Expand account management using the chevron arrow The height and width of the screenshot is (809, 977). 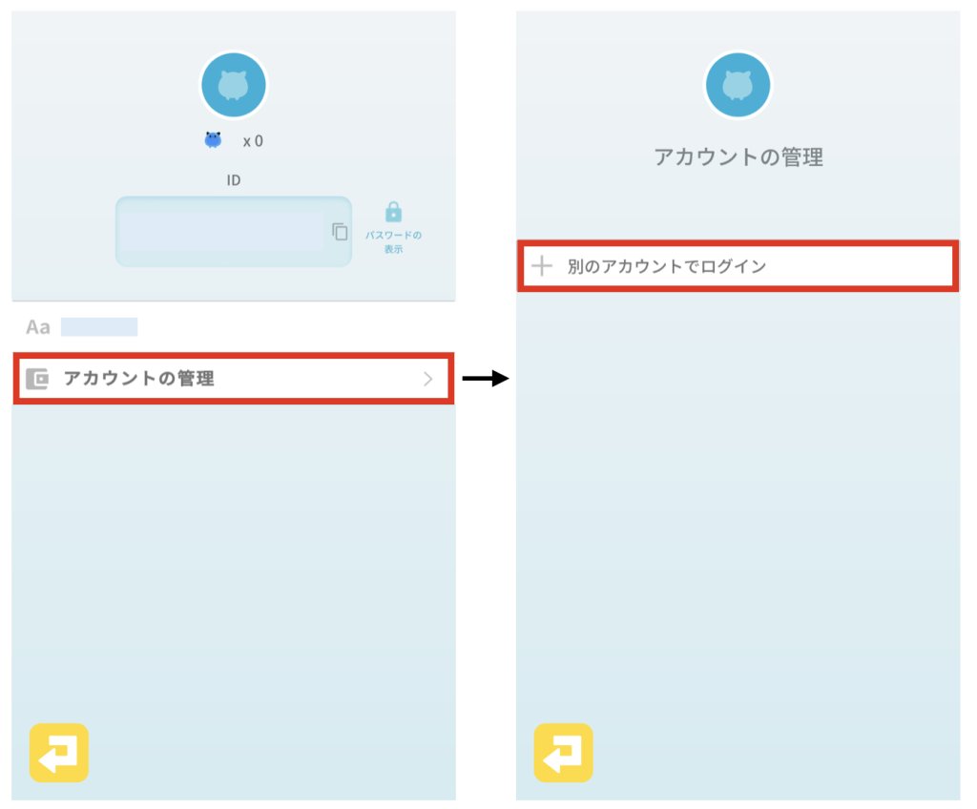tap(427, 379)
